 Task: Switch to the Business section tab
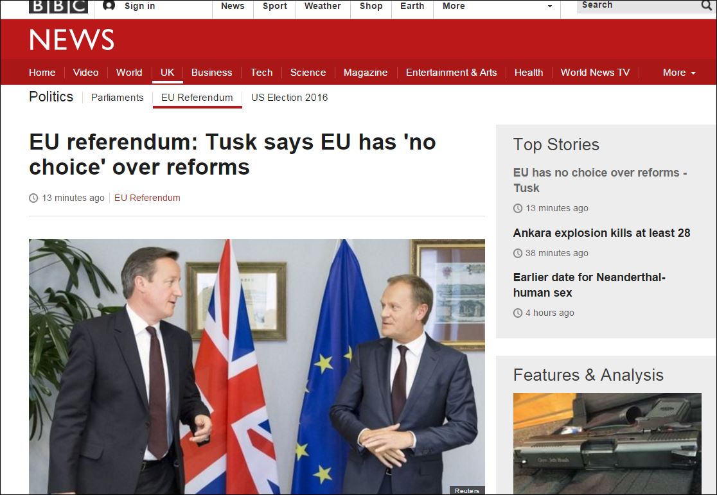pyautogui.click(x=212, y=72)
